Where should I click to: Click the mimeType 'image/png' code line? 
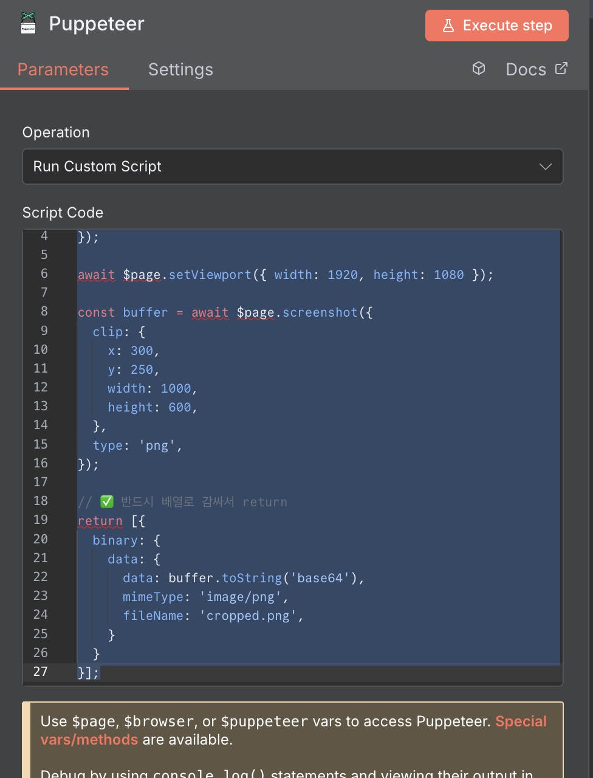(x=205, y=597)
